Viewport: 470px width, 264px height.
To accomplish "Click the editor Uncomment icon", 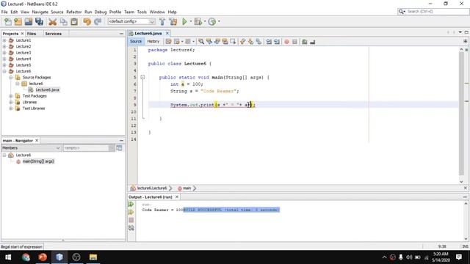I will (312, 42).
